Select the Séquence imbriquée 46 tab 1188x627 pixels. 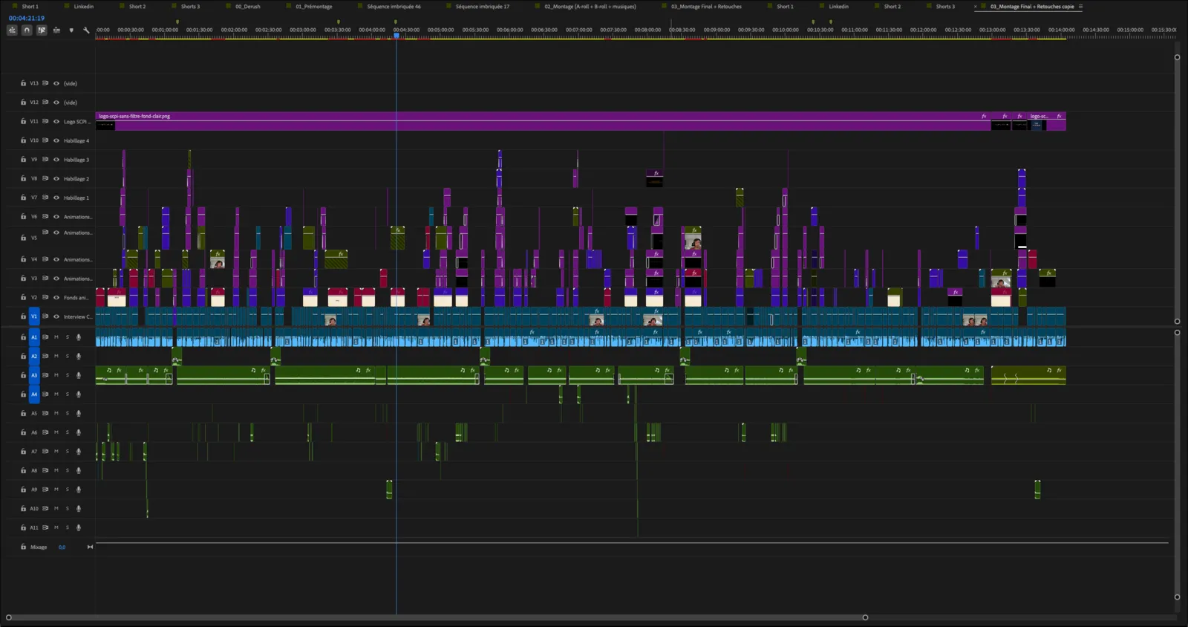pyautogui.click(x=394, y=7)
